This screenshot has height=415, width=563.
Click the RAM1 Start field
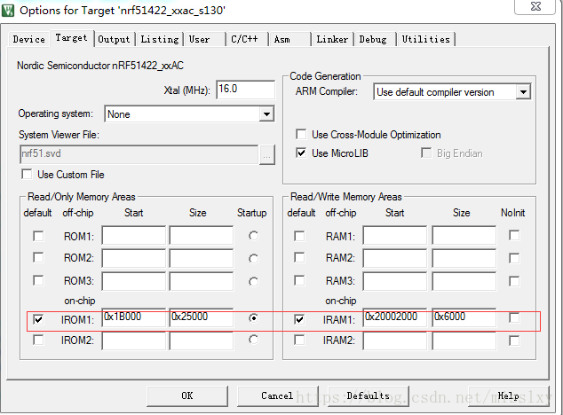click(x=394, y=235)
